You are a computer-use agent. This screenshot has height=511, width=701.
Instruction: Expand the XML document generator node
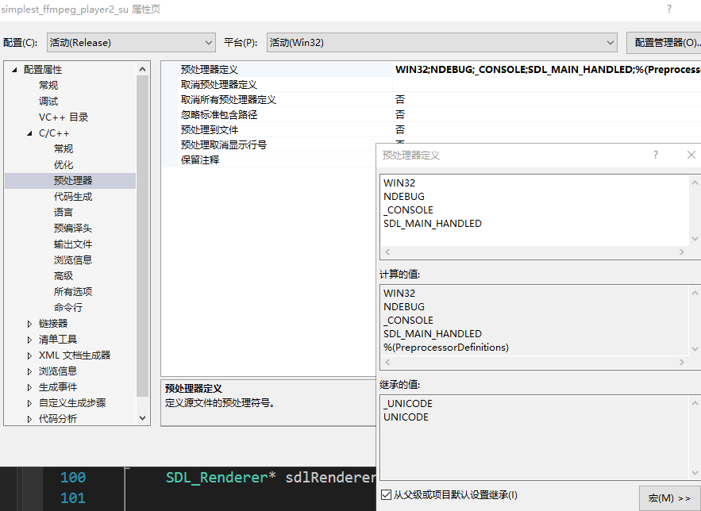30,355
